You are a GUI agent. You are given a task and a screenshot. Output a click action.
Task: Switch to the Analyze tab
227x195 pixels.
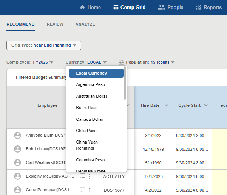[x=85, y=25]
